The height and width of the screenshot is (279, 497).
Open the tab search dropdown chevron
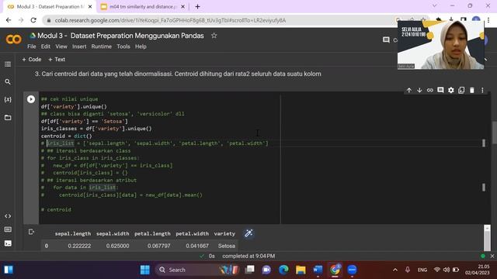coord(435,6)
